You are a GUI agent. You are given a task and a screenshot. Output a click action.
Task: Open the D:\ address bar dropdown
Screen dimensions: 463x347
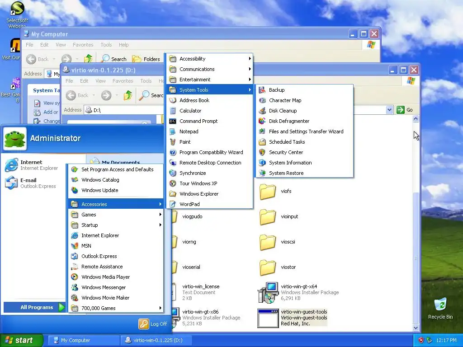(389, 110)
